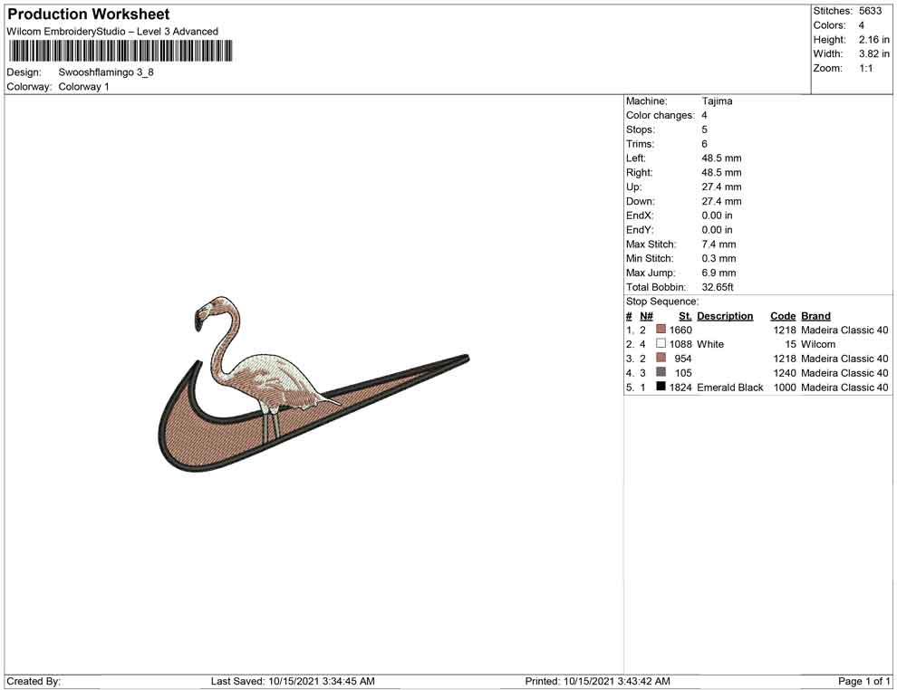Click the code '1000' in row 5
Viewport: 897px width, 690px height.
[785, 387]
